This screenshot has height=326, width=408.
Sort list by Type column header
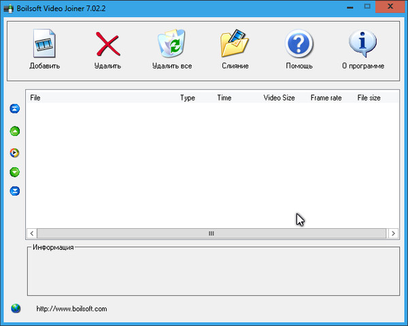pyautogui.click(x=188, y=98)
